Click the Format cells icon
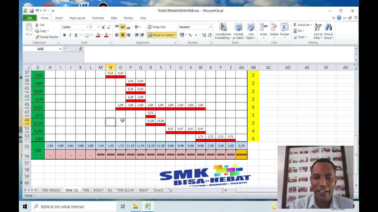The width and height of the screenshot is (378, 212). click(284, 27)
